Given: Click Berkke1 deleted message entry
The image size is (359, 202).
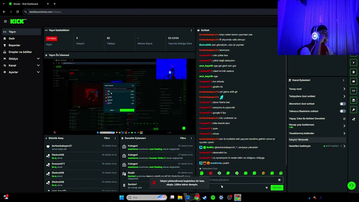Looking at the screenshot, I should click(158, 186).
